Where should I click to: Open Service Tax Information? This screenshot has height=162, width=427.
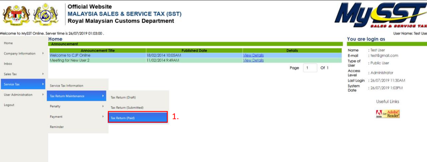coord(67,86)
